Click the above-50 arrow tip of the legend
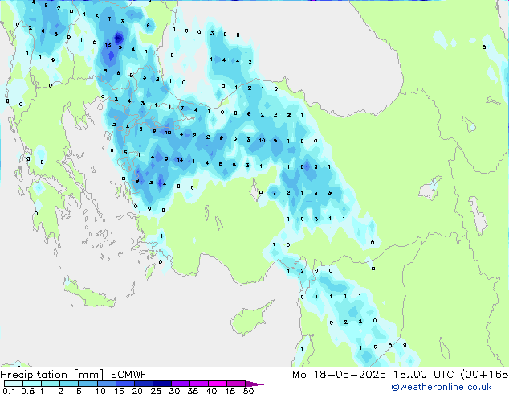The image size is (509, 394). point(254,384)
